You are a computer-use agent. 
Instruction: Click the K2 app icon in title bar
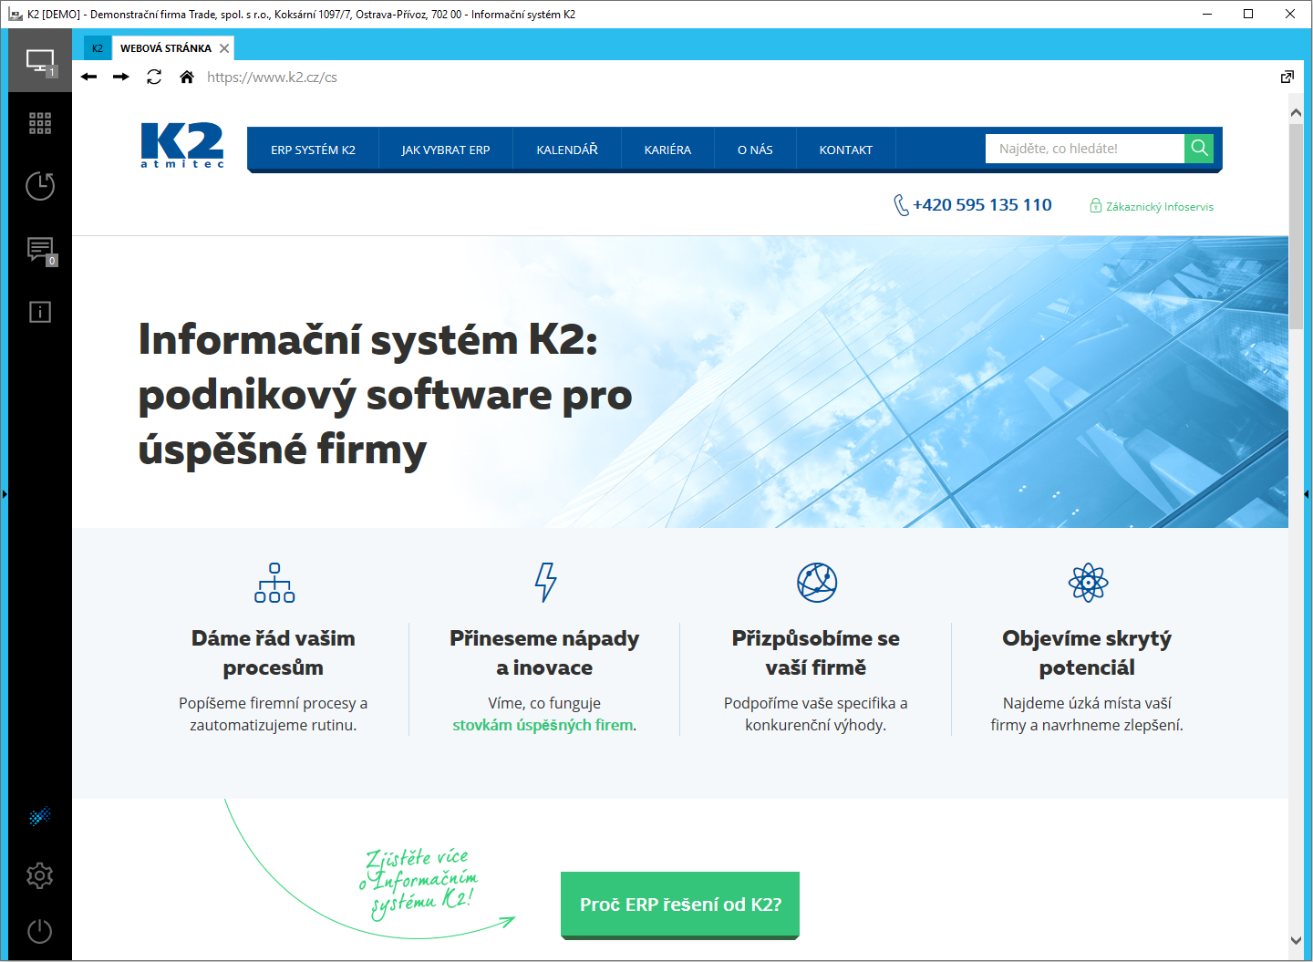[x=15, y=15]
